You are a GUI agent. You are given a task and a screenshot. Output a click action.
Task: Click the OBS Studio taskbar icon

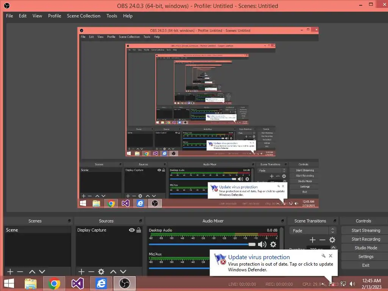pyautogui.click(x=124, y=283)
